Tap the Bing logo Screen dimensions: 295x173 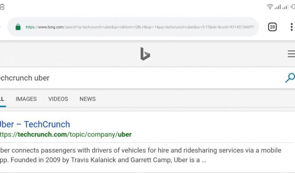coord(145,54)
